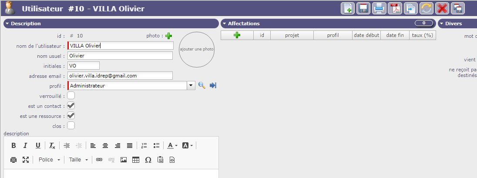Insert a bulleted list
Viewport: 477px width, 178px height.
156,145
